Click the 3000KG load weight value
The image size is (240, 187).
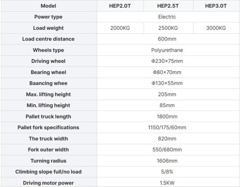click(216, 28)
